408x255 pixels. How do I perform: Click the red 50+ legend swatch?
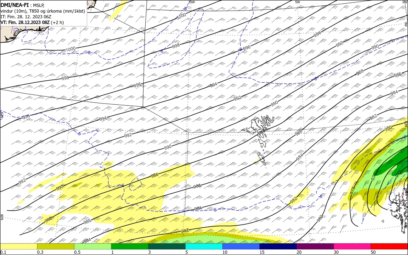pos(389,246)
